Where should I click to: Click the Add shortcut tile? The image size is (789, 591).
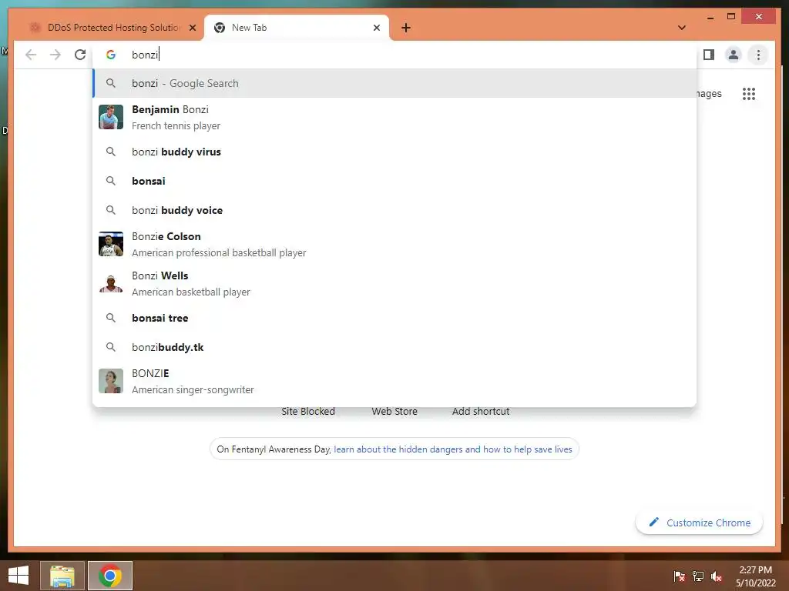pyautogui.click(x=481, y=411)
